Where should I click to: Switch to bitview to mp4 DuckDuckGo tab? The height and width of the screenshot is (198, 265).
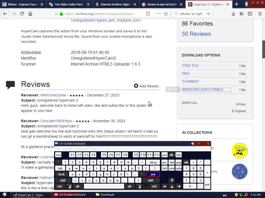[x=162, y=4]
